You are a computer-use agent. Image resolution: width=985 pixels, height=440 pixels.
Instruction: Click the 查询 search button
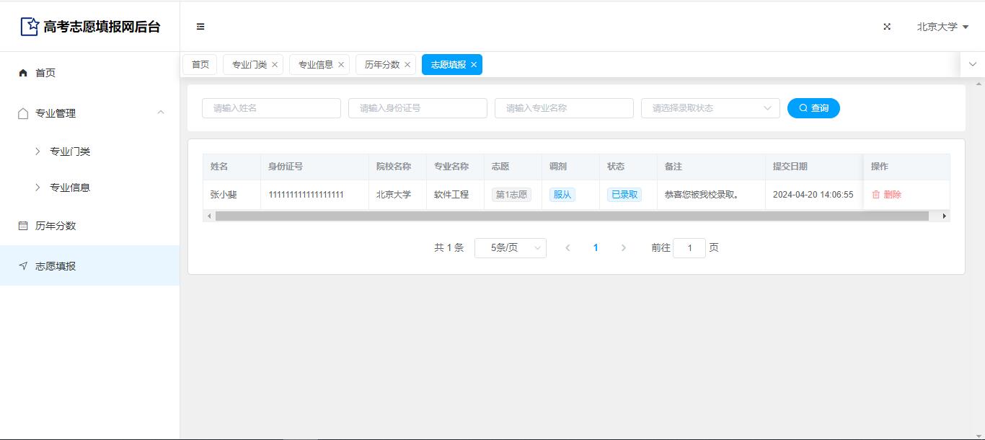pos(813,108)
